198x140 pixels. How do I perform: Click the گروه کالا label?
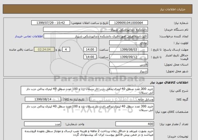click(182, 99)
